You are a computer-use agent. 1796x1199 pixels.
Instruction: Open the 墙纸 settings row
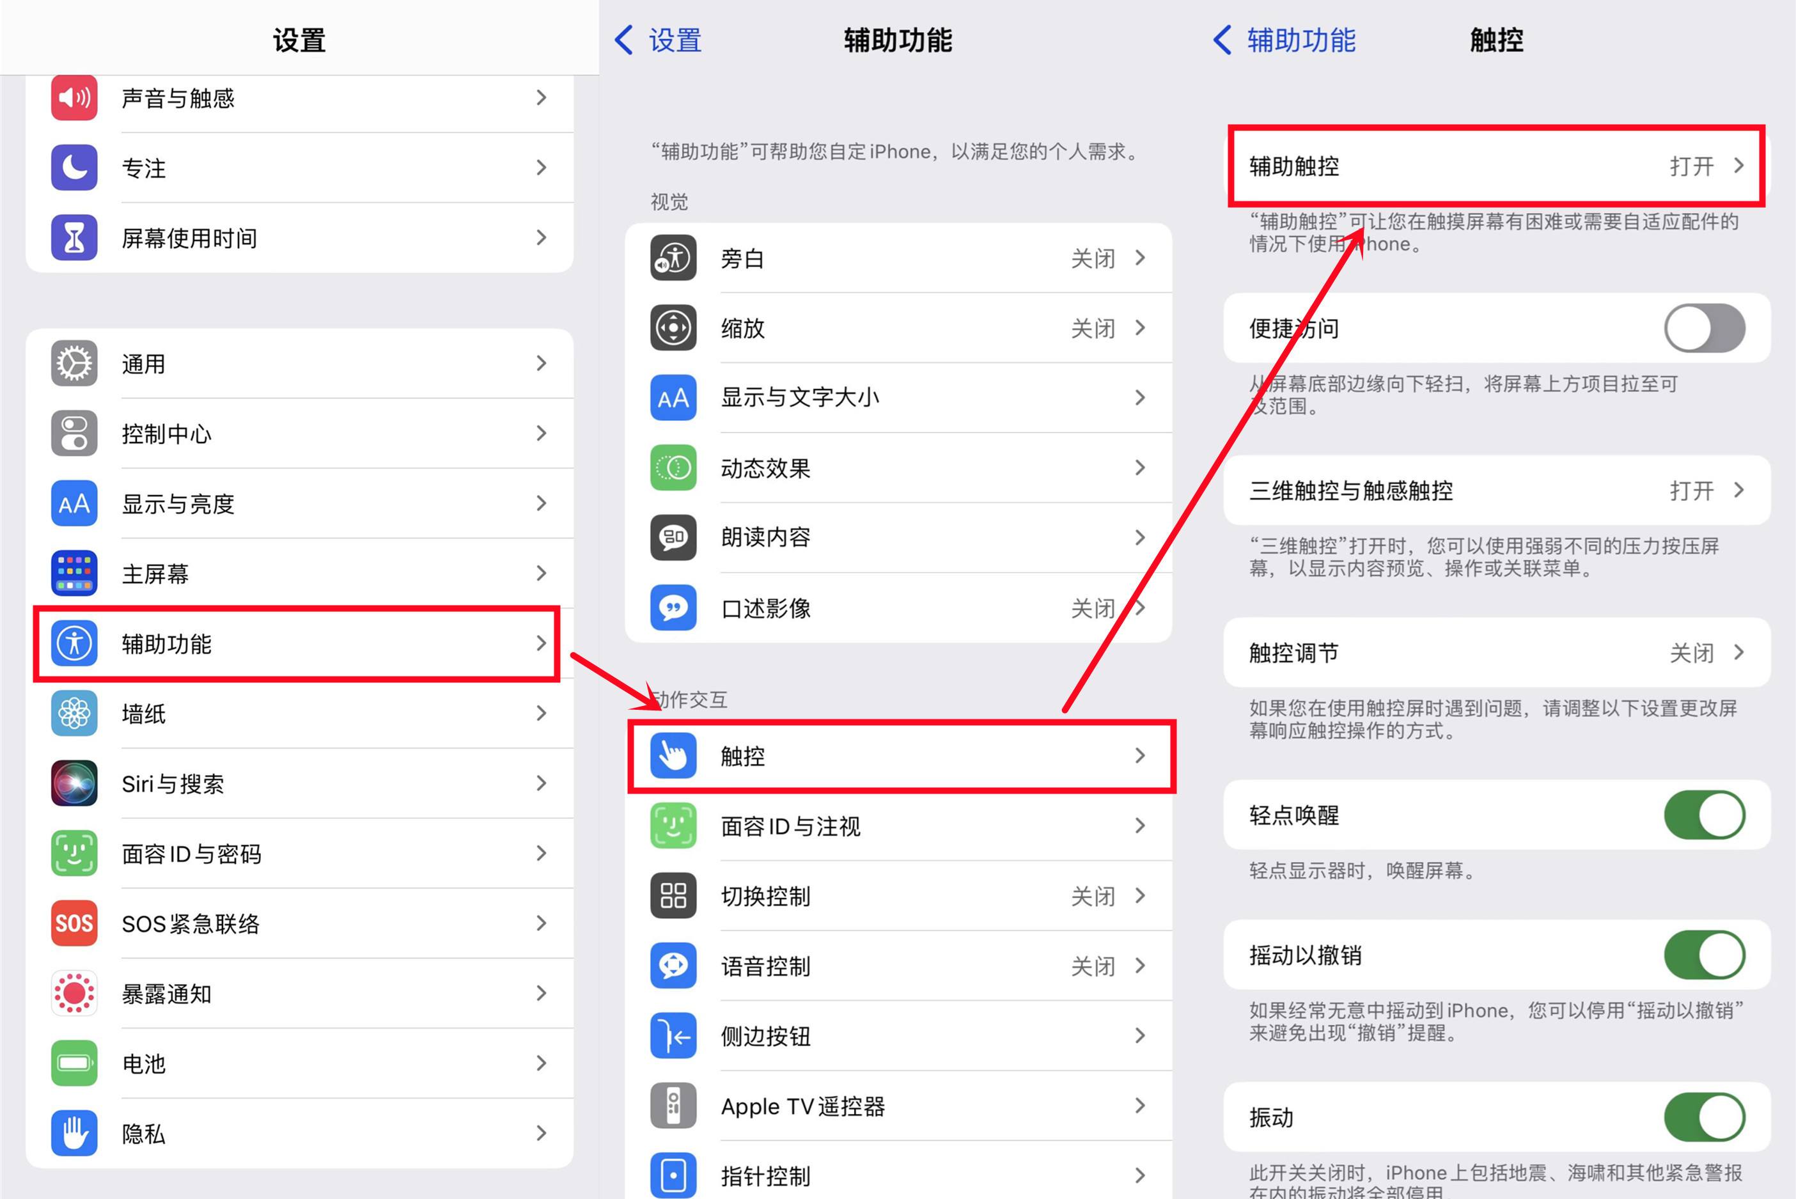(300, 714)
